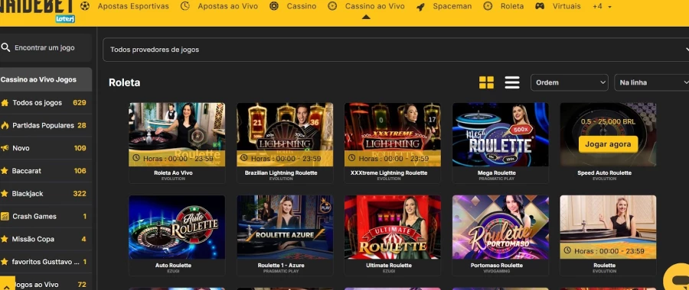Click the casino chip icon beside Cassino
The height and width of the screenshot is (290, 689).
coord(274,6)
